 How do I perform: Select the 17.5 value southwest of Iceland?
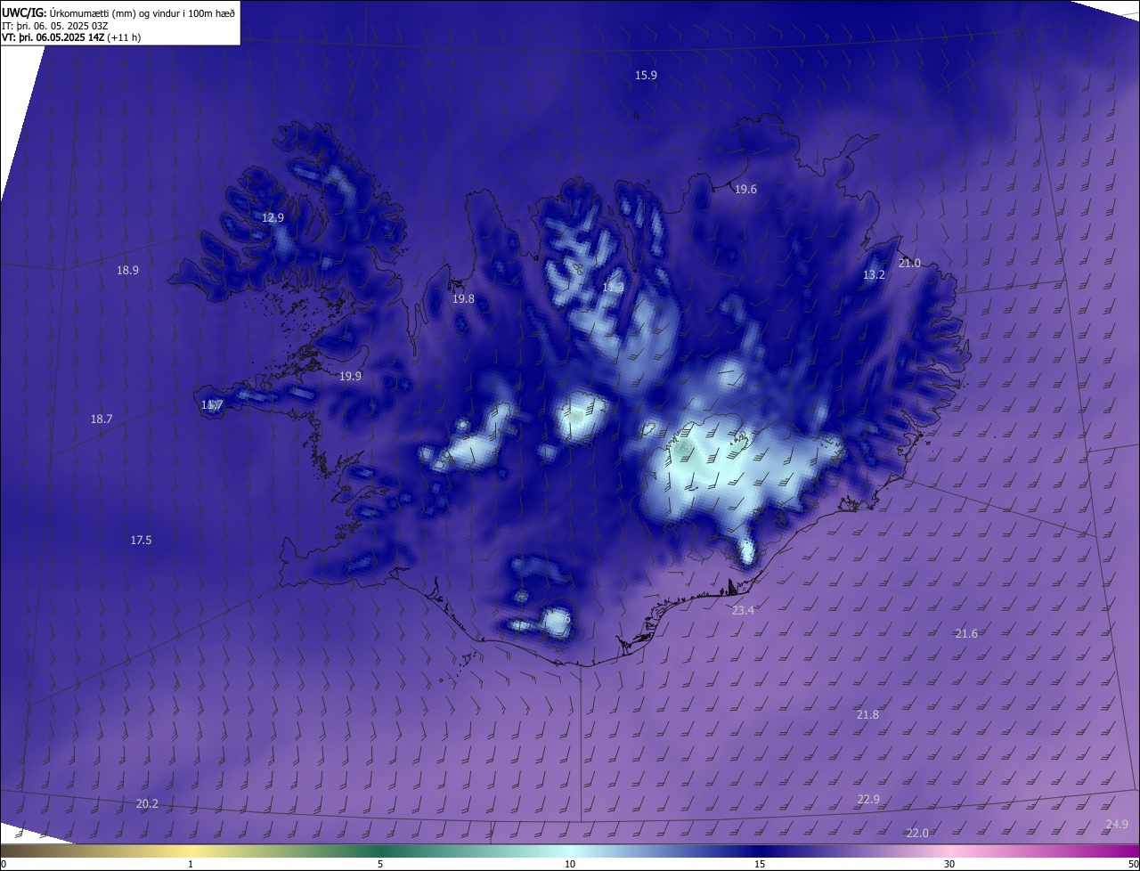(141, 541)
